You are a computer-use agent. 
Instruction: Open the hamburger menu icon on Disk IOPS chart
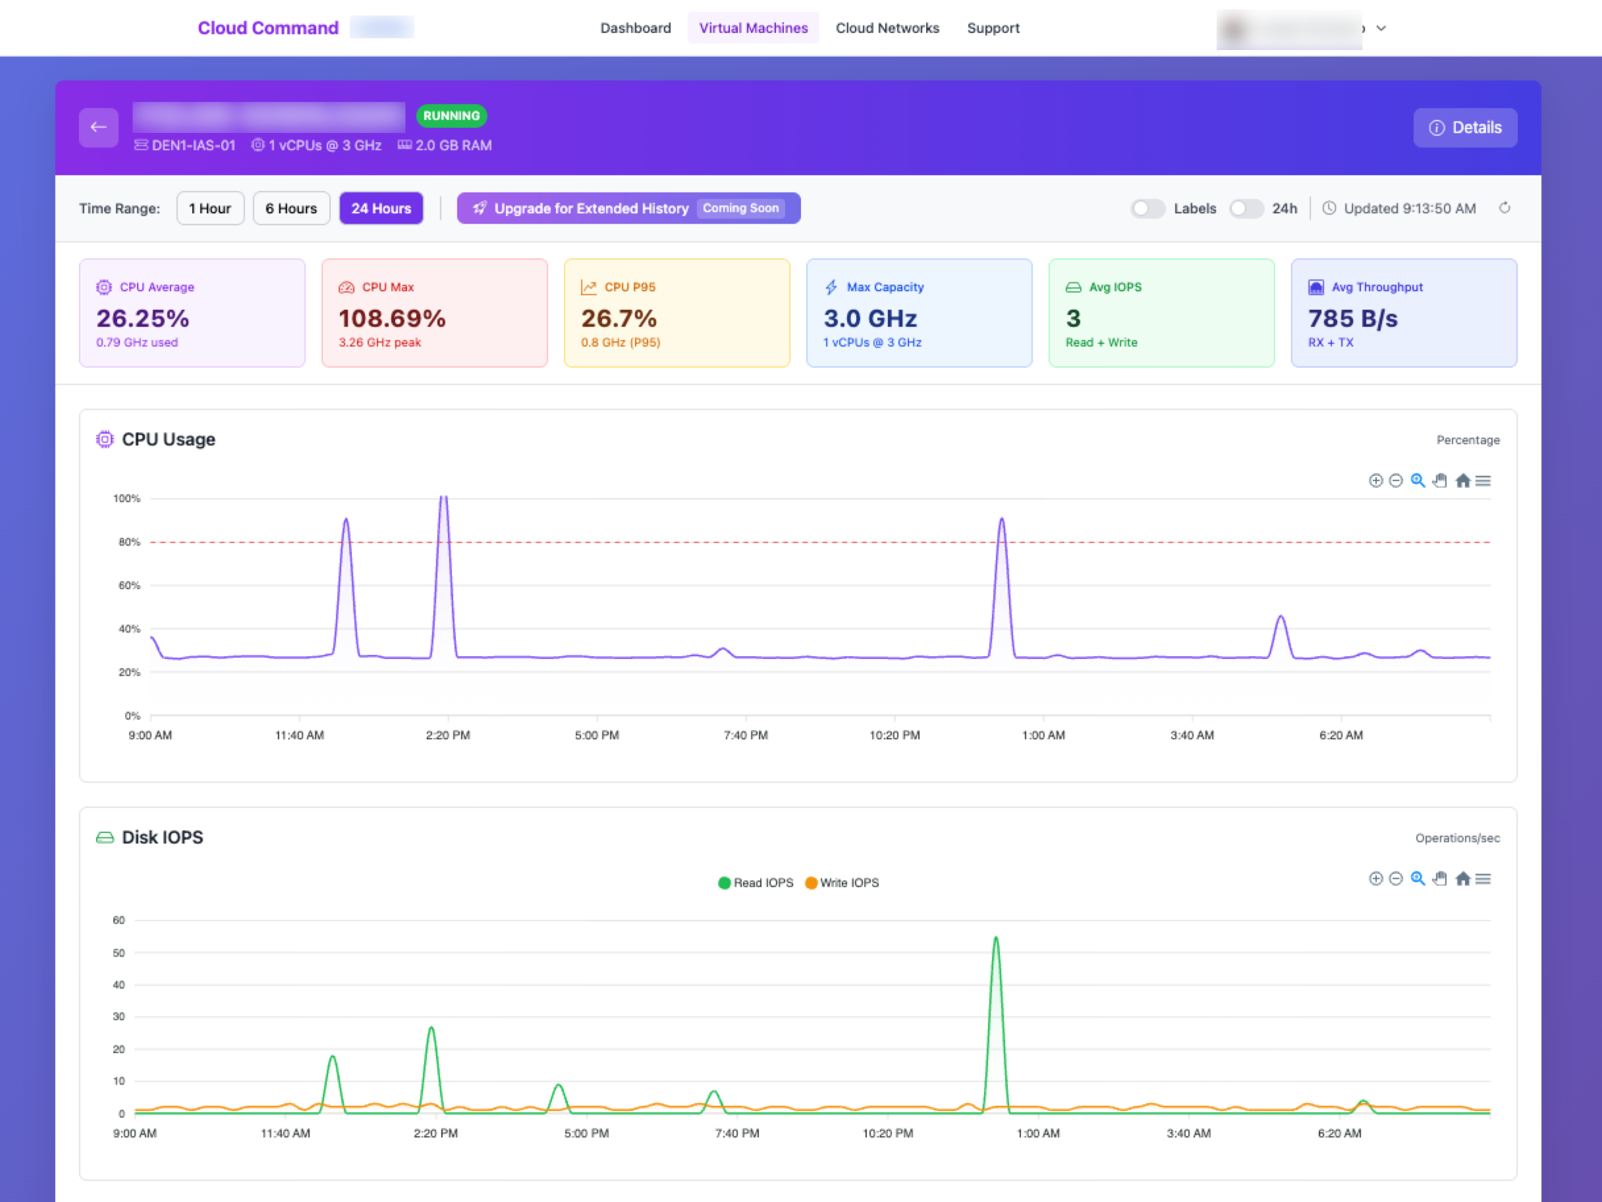1485,879
